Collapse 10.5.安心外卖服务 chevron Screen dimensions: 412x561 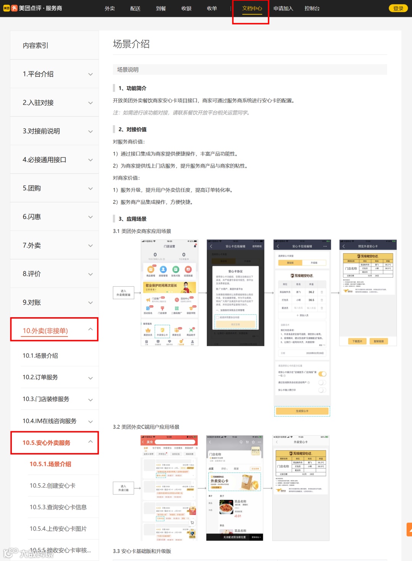[90, 442]
